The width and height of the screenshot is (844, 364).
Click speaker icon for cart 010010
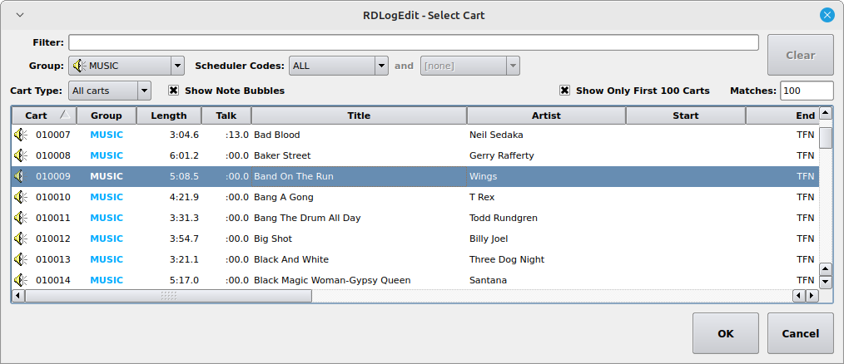pyautogui.click(x=21, y=197)
